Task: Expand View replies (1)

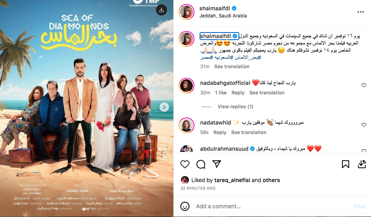Action: 235,106
